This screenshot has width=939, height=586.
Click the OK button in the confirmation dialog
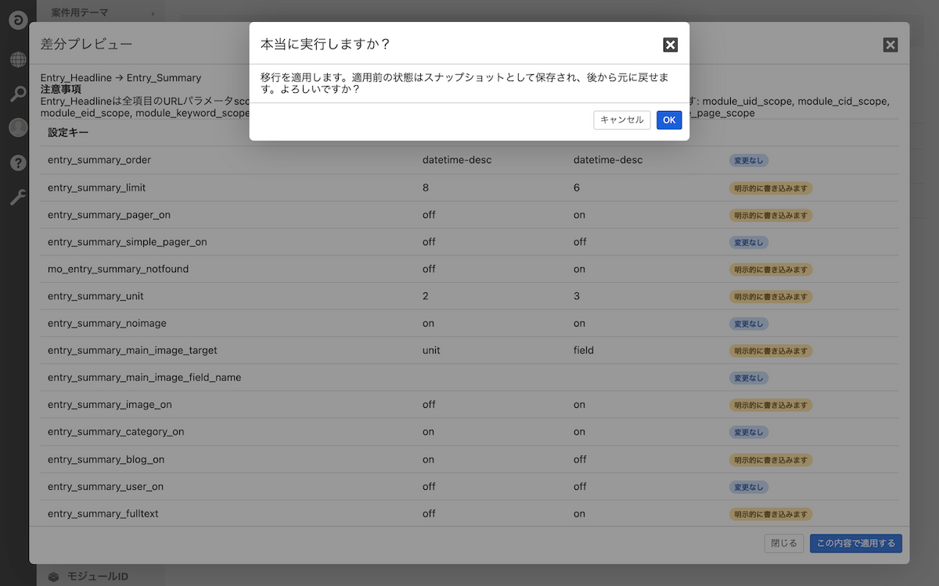[669, 120]
